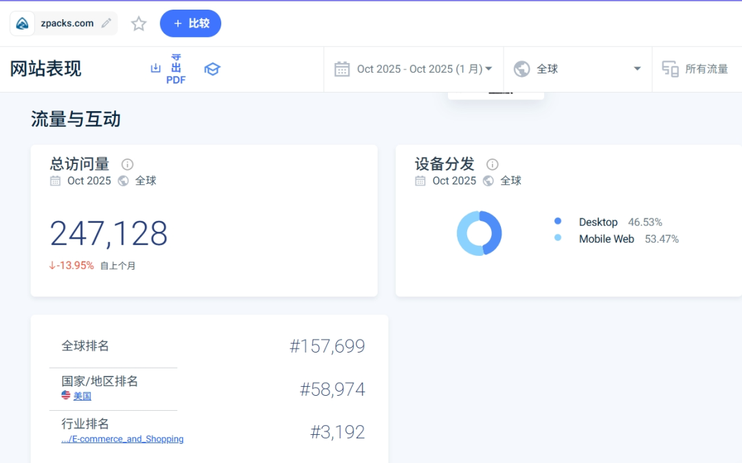
Task: Click the globe icon in region filter
Action: tap(521, 69)
